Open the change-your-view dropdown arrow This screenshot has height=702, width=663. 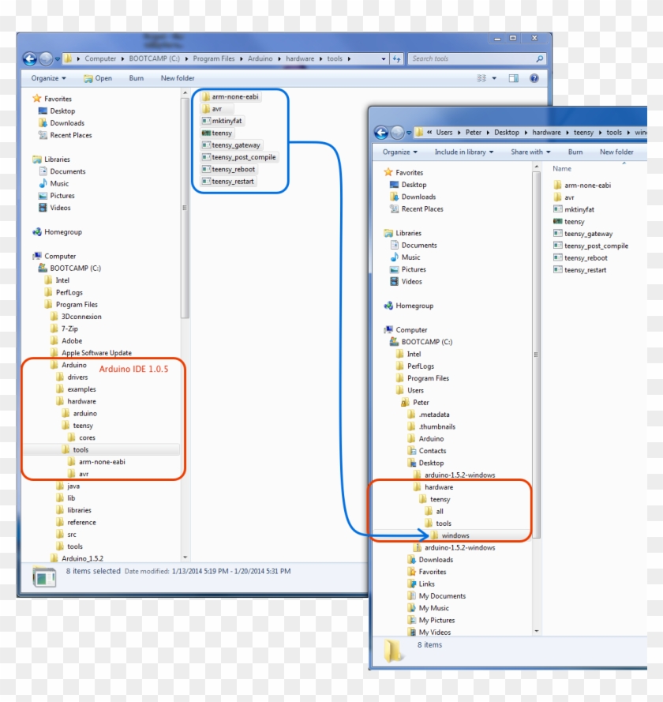[x=495, y=78]
